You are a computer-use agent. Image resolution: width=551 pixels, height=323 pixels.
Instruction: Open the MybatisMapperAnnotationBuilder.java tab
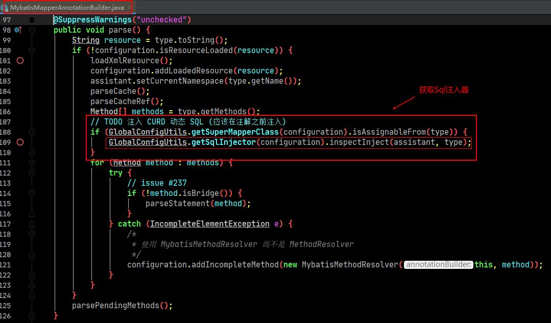click(67, 7)
